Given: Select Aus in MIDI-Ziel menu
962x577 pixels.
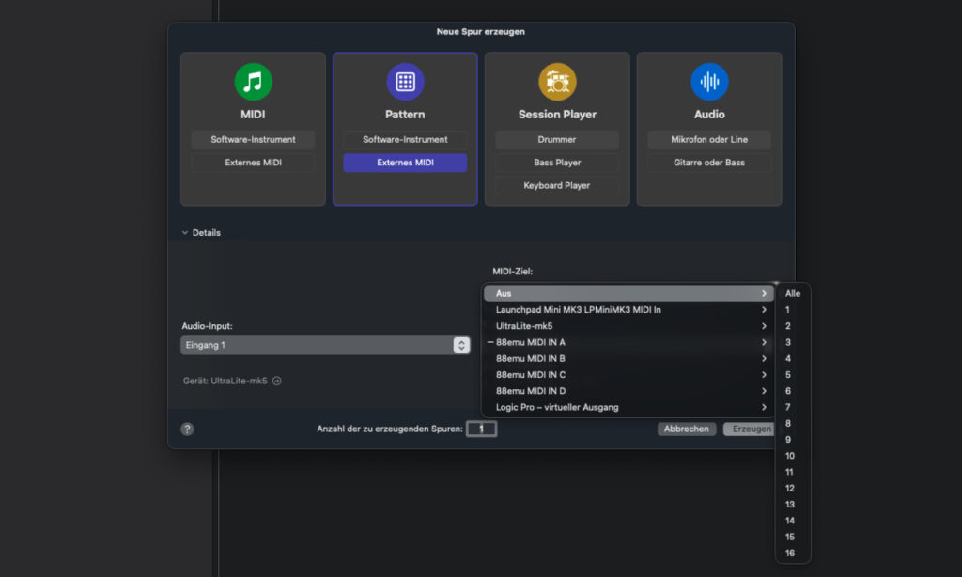Looking at the screenshot, I should 628,293.
